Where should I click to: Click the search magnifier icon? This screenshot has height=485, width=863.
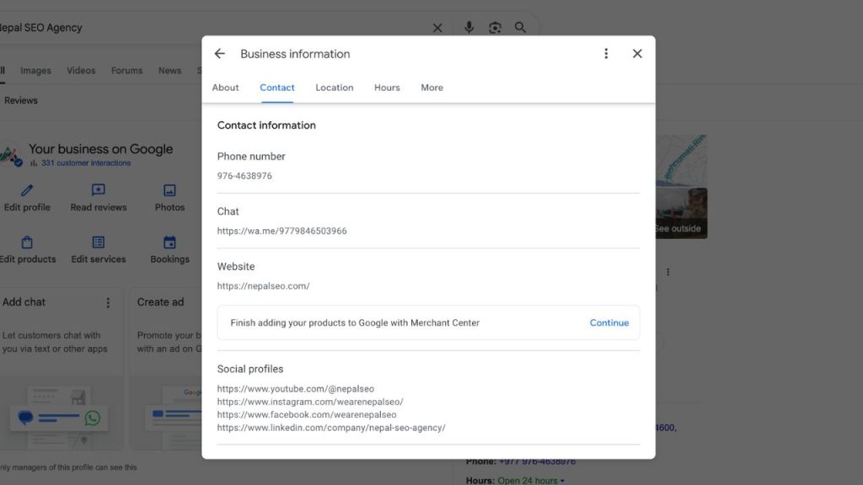(521, 27)
